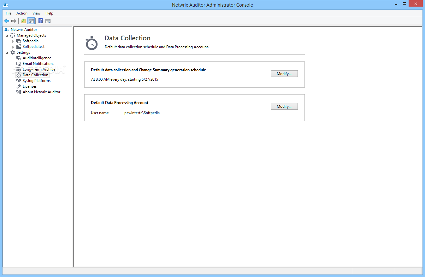Screen dimensions: 425x277
Task: Open About Netwrix Auditor icon
Action: tap(19, 92)
